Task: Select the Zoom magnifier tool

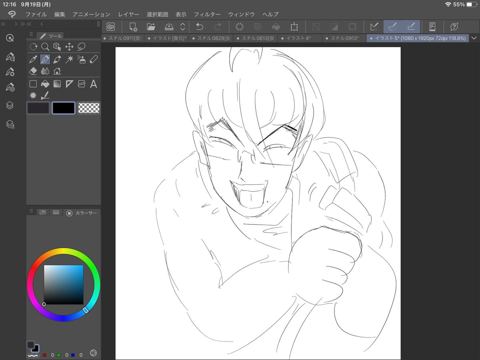Action: point(45,47)
